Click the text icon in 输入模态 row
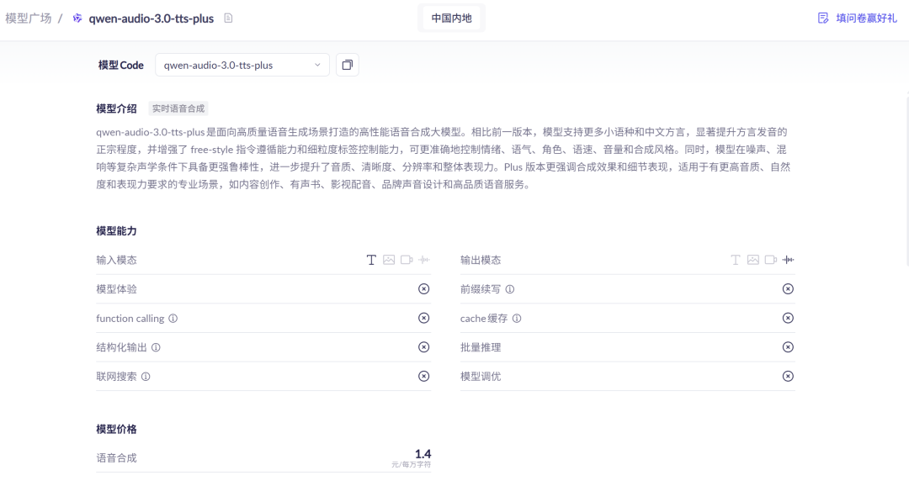The width and height of the screenshot is (909, 486). pyautogui.click(x=372, y=260)
